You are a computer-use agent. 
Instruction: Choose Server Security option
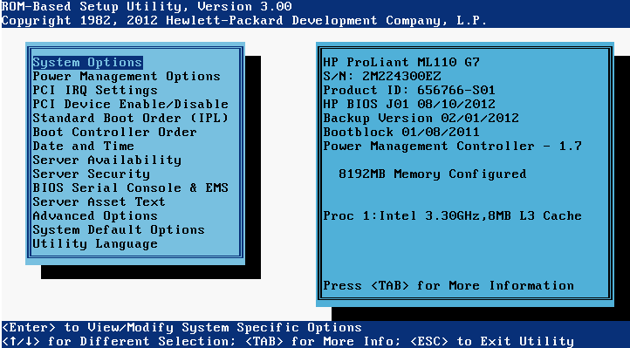click(x=92, y=174)
